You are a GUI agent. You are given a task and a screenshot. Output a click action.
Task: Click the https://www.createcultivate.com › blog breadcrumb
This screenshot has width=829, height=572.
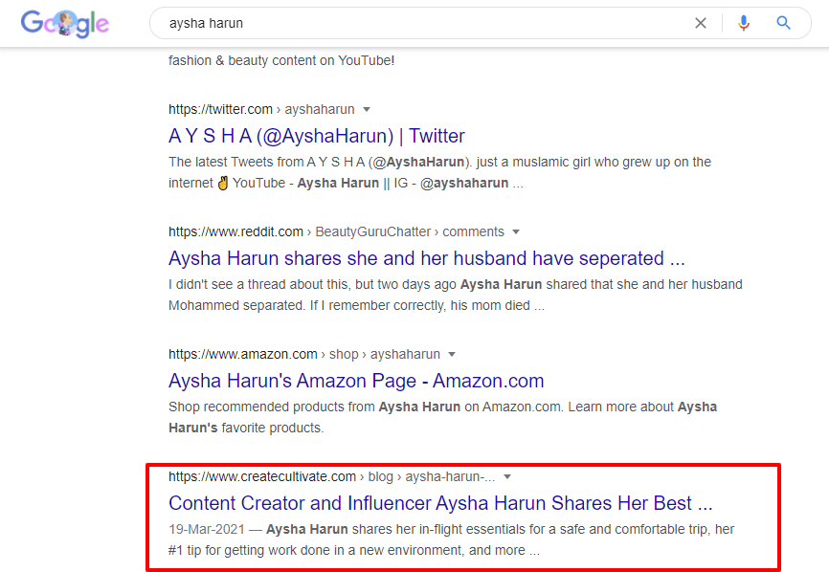pos(332,477)
